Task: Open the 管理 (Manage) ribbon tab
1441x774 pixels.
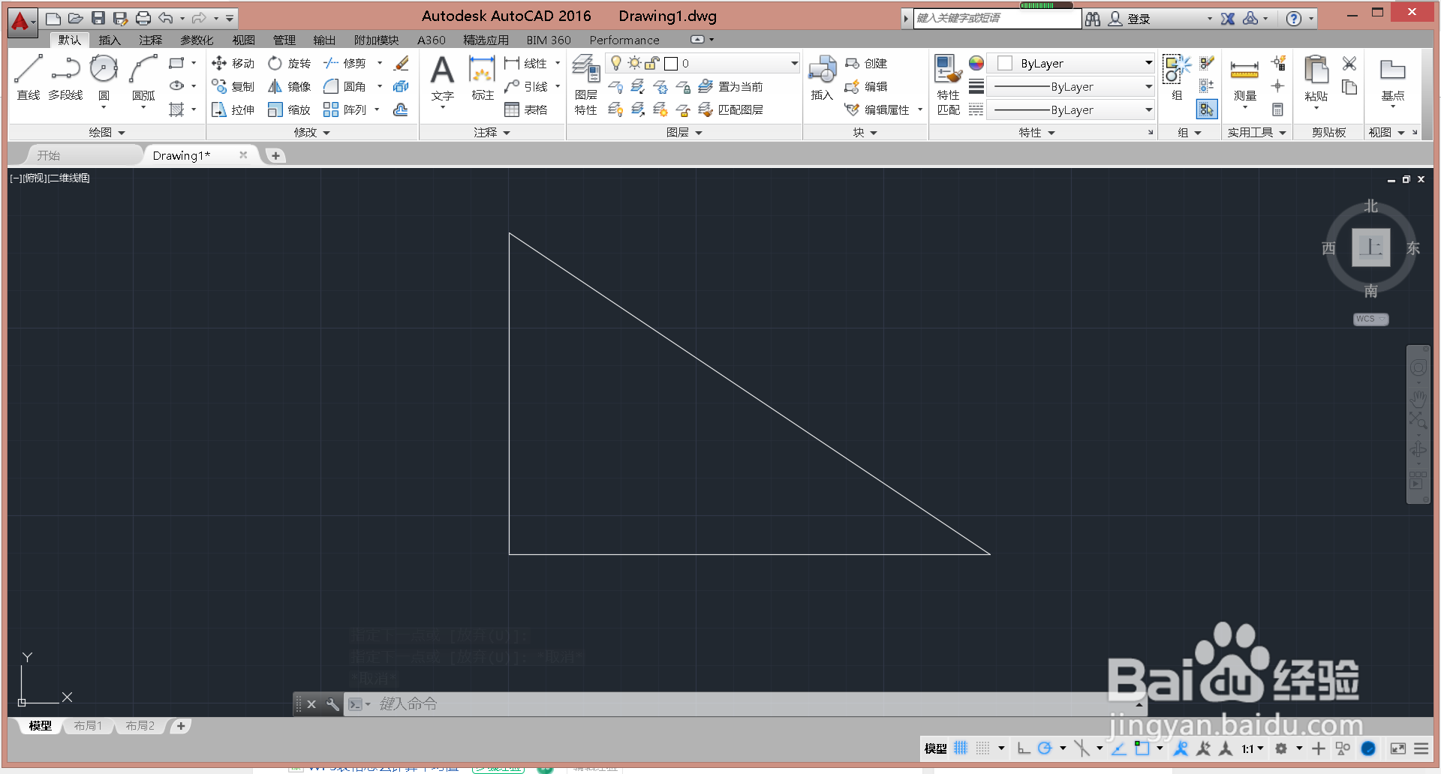Action: (284, 40)
